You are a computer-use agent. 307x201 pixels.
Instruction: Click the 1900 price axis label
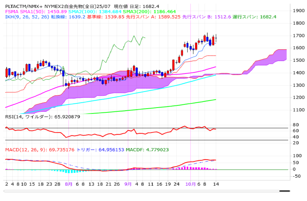click(x=298, y=11)
